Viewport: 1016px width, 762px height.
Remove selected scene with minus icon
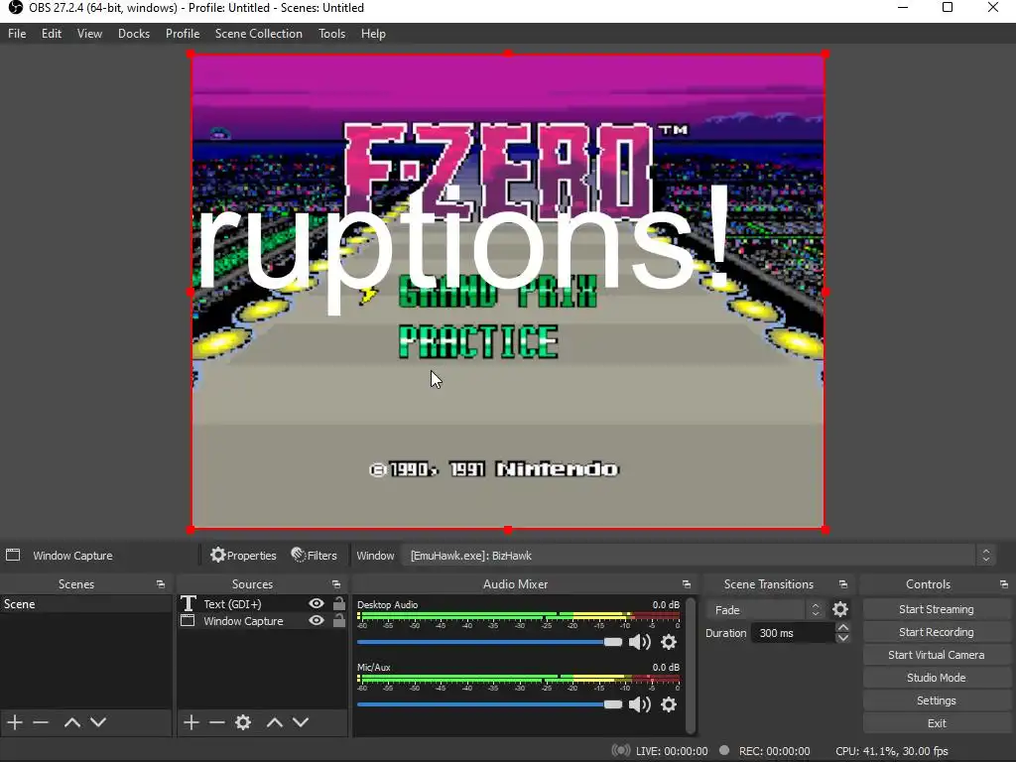click(41, 722)
